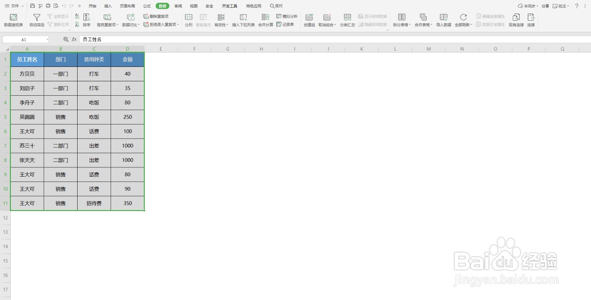This screenshot has width=591, height=300.
Task: Click the save icon in quick access bar
Action: (33, 6)
